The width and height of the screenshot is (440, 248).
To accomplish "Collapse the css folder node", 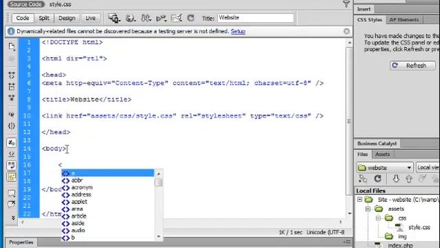I will tap(378, 218).
